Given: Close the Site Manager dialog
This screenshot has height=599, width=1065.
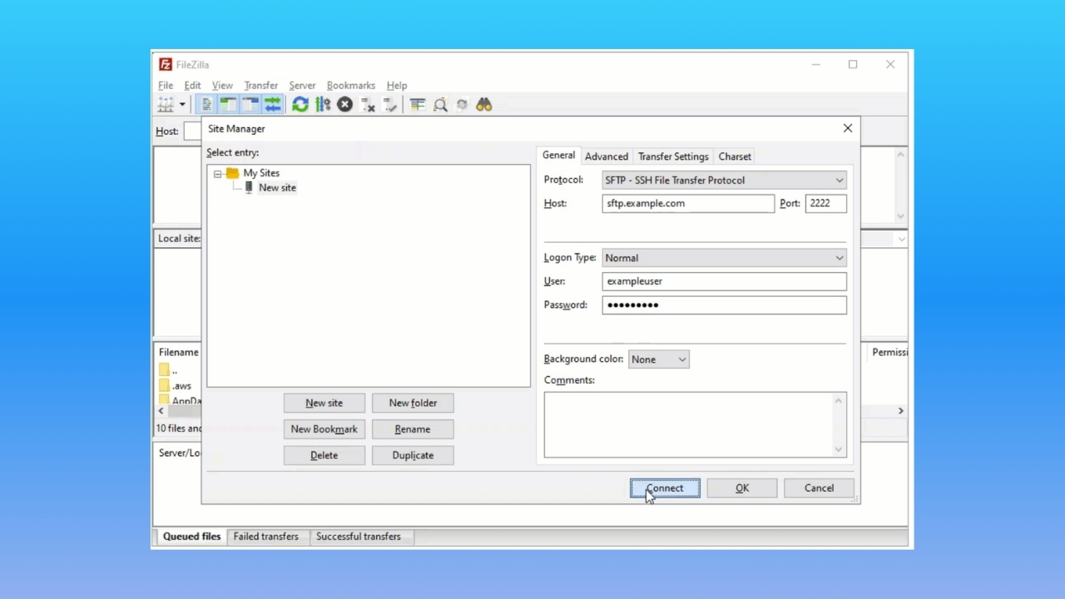Looking at the screenshot, I should 848,128.
